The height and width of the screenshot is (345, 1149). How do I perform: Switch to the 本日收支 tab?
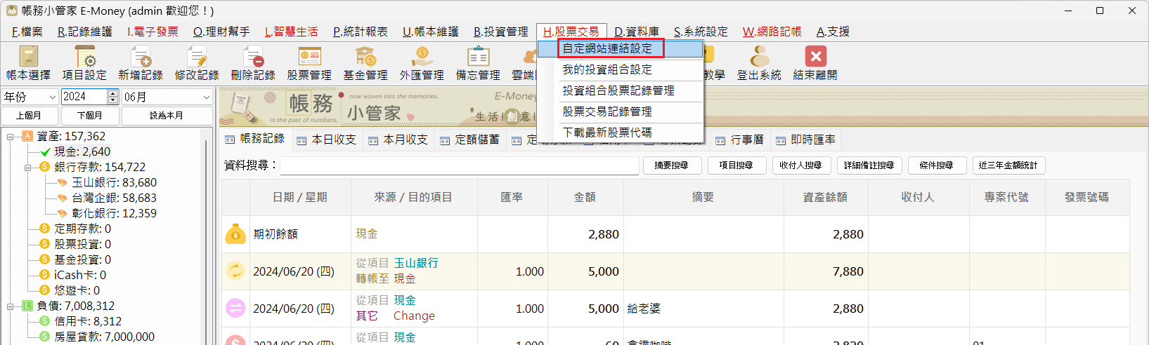coord(326,140)
